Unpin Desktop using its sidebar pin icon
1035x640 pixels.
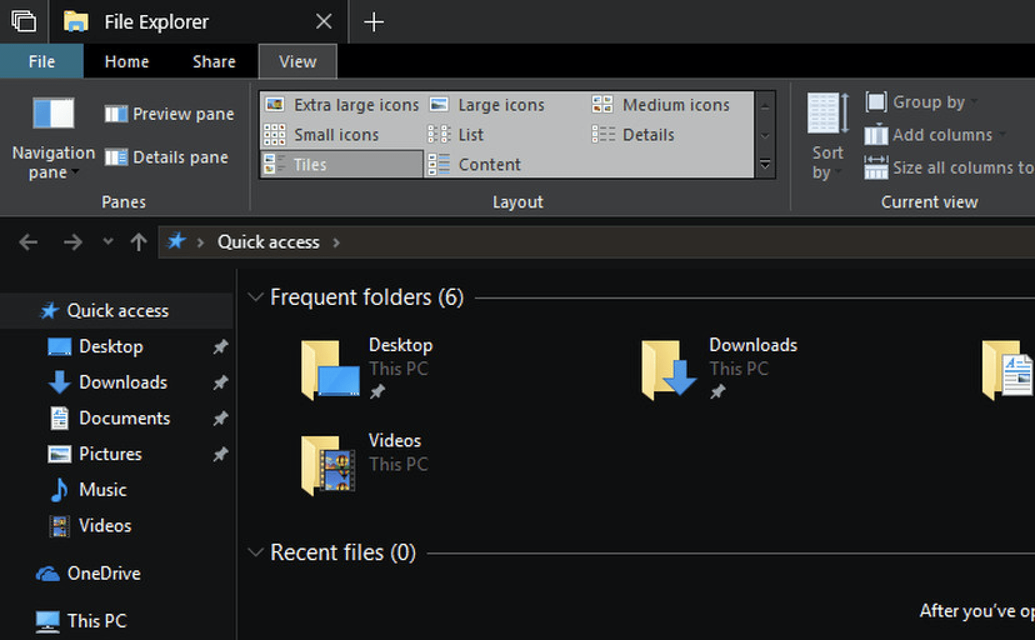tap(220, 347)
